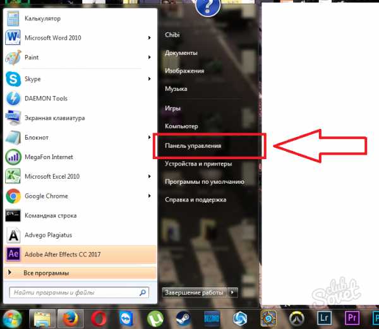Launch Heroes of the Storm taskbar icon
Viewport: 379px width, 329px height.
(x=240, y=319)
